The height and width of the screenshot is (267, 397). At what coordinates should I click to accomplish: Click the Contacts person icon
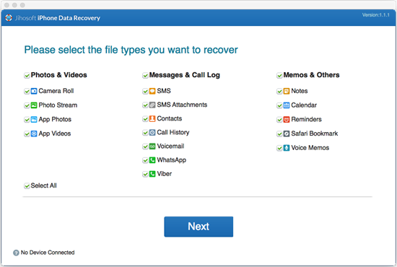tap(152, 118)
